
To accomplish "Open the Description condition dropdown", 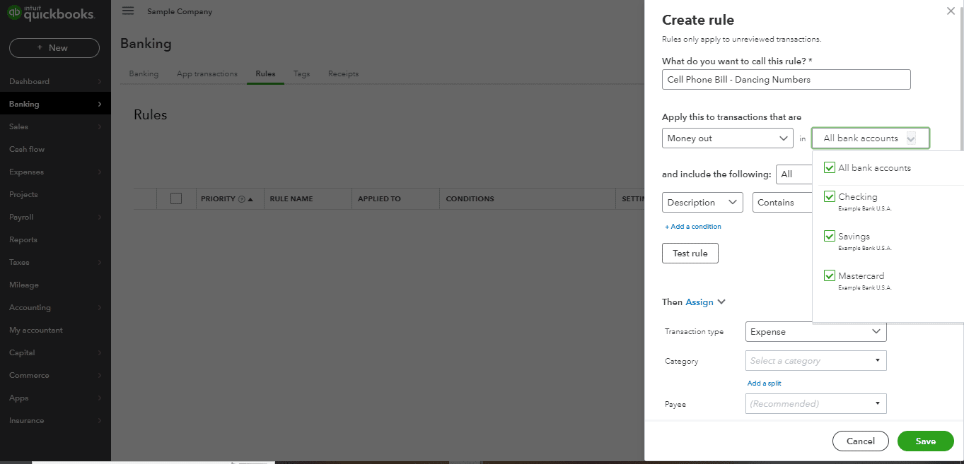I will (702, 203).
